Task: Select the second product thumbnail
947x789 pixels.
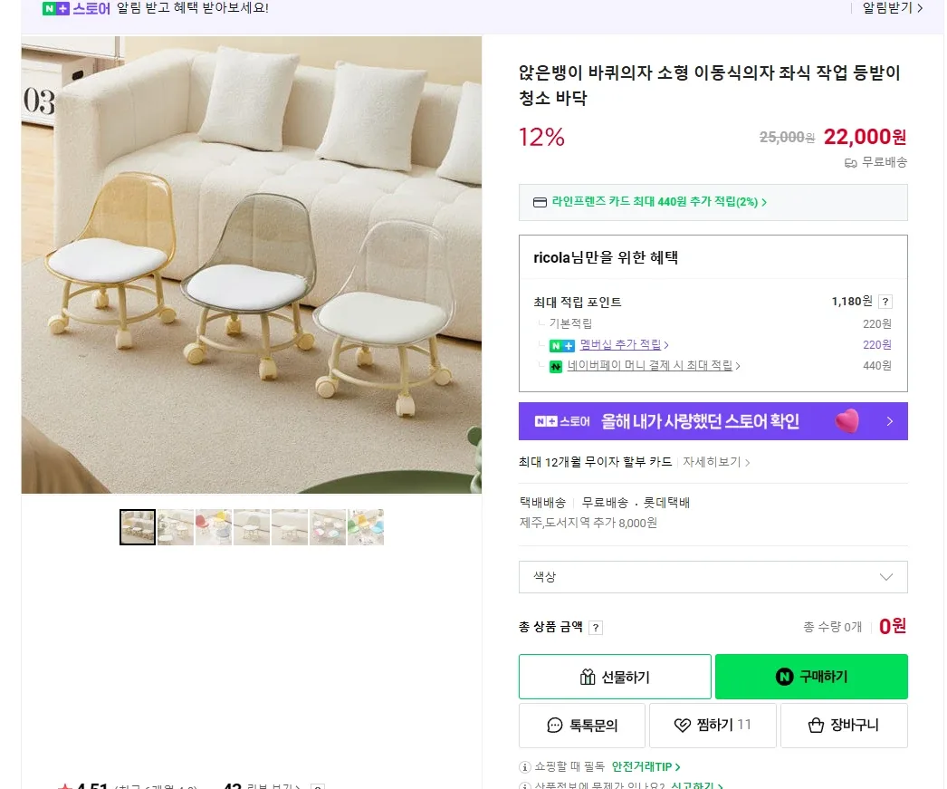Action: (176, 527)
